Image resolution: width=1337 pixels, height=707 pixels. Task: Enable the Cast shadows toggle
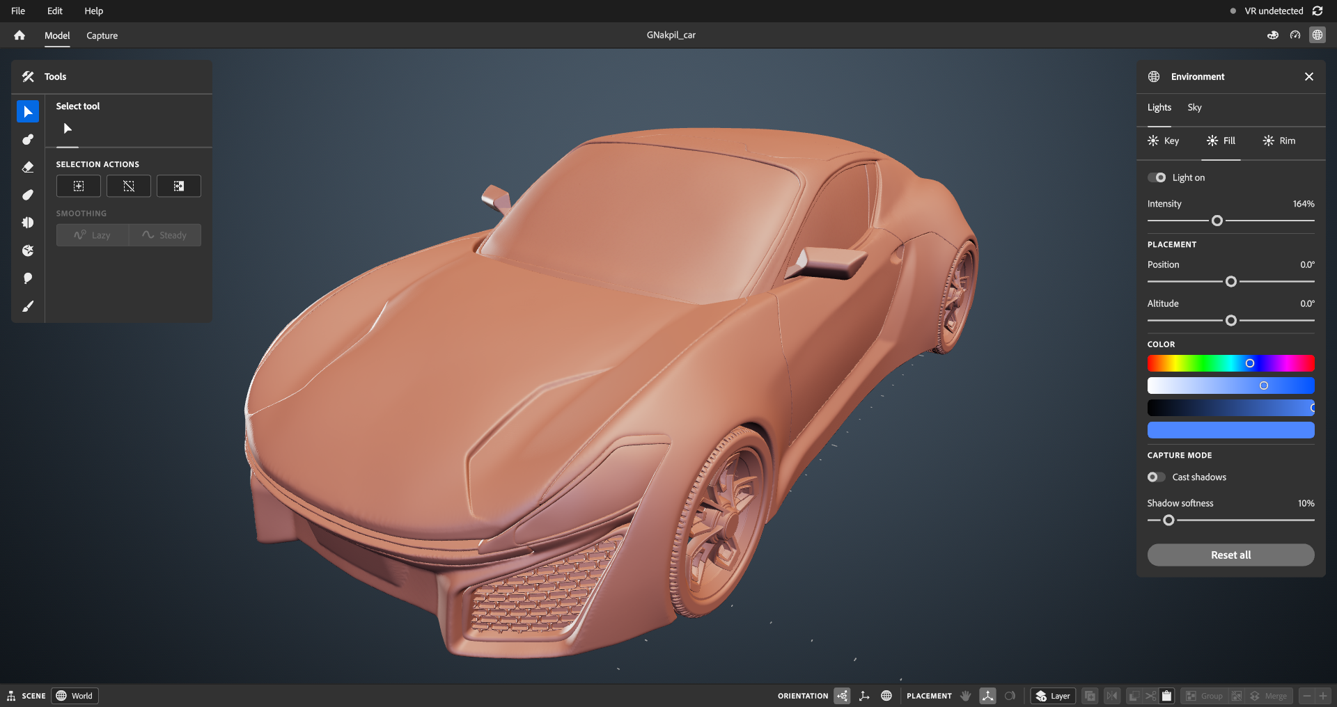click(x=1157, y=477)
